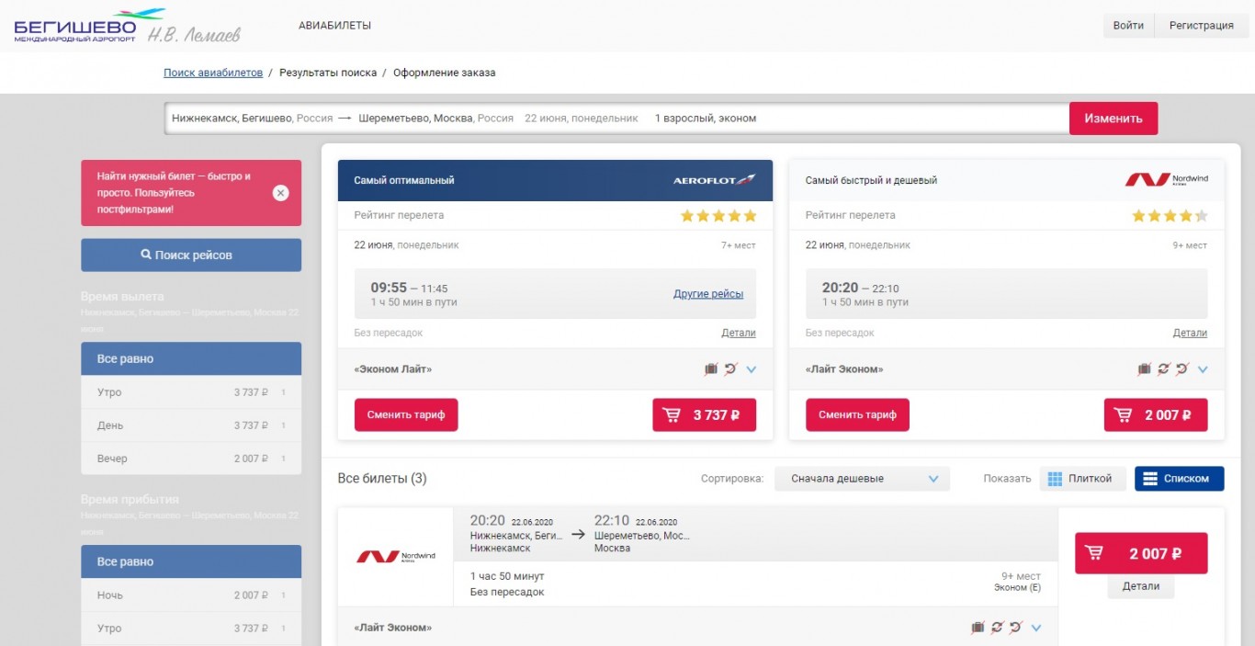Click no-refund icon in «Эконом Лайт» row
Screen dimensions: 1255x646
(x=730, y=369)
